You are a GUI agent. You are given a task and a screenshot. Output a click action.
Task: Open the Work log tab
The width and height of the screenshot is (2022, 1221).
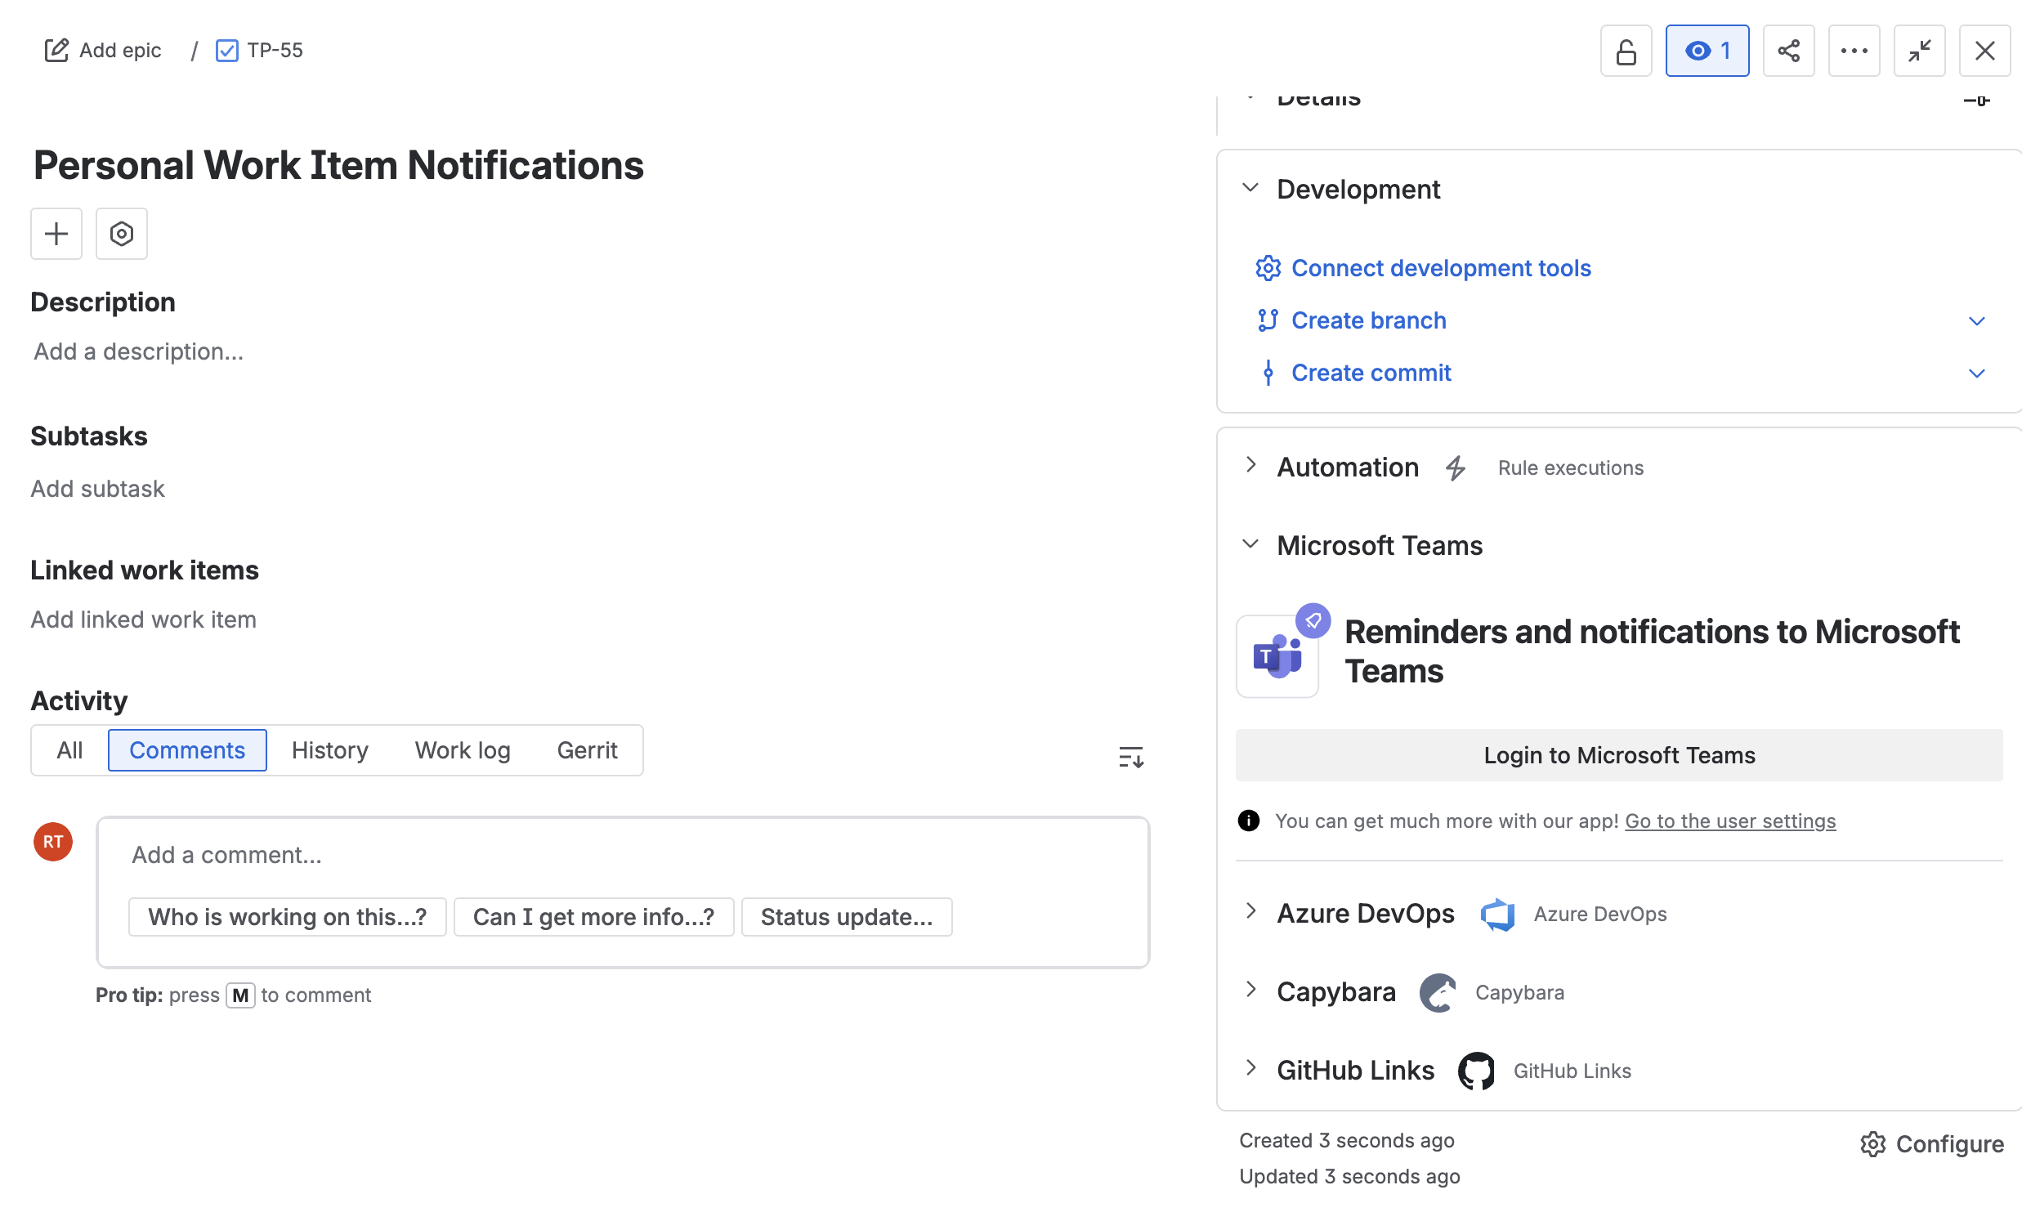463,750
